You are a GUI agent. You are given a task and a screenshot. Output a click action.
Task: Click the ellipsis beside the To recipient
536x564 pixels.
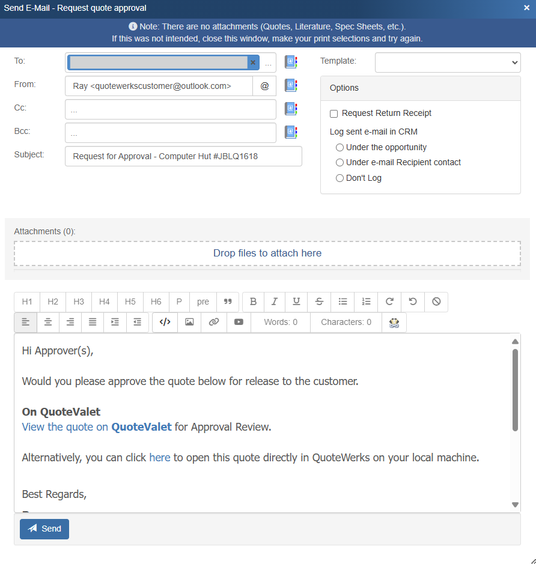click(268, 63)
